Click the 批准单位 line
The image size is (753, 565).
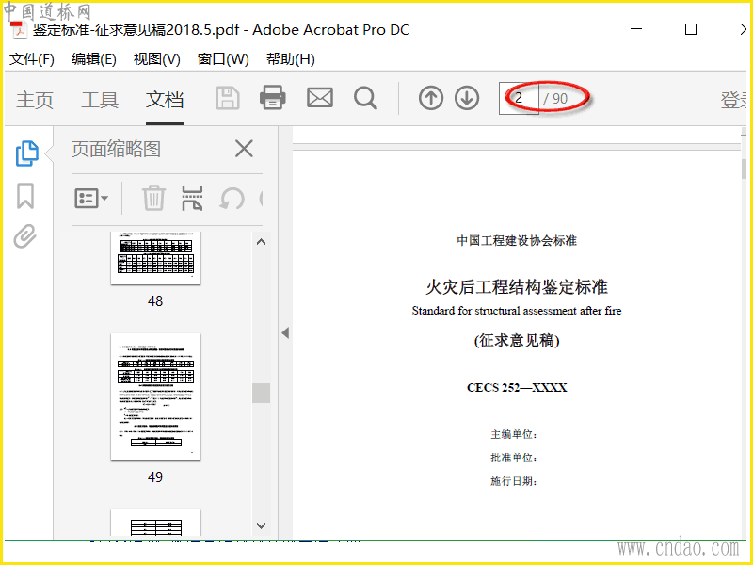point(513,458)
